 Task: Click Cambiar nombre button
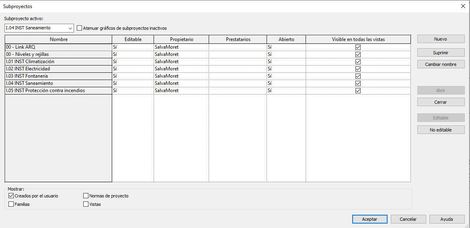441,64
